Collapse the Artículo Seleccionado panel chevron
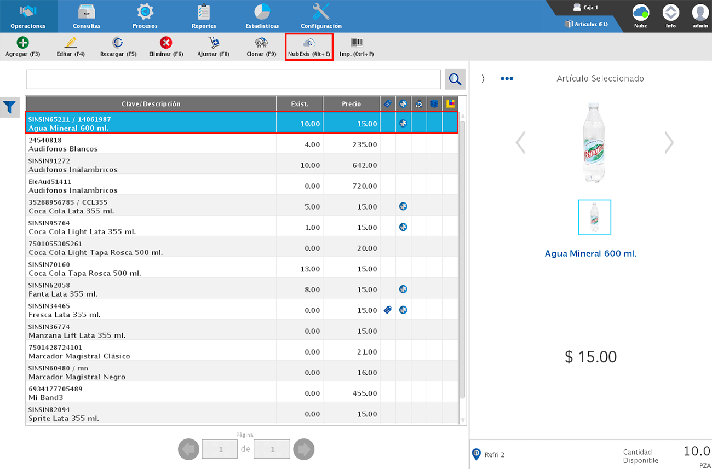 click(483, 79)
